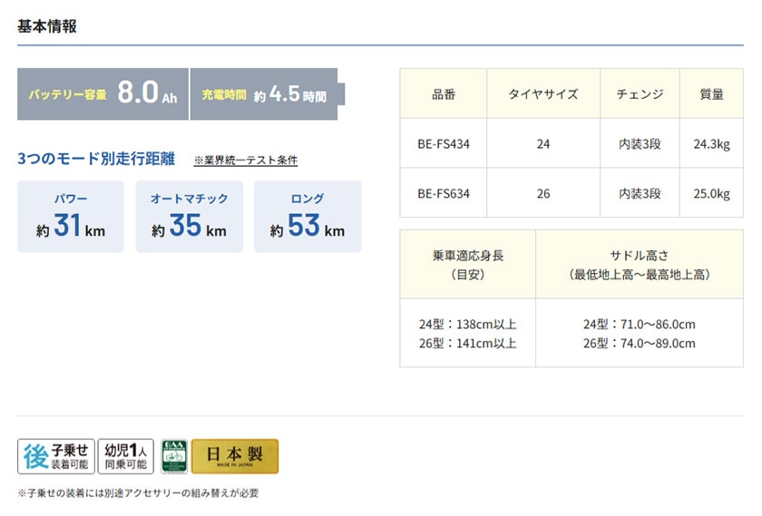Click tire size 24 cell

point(543,144)
